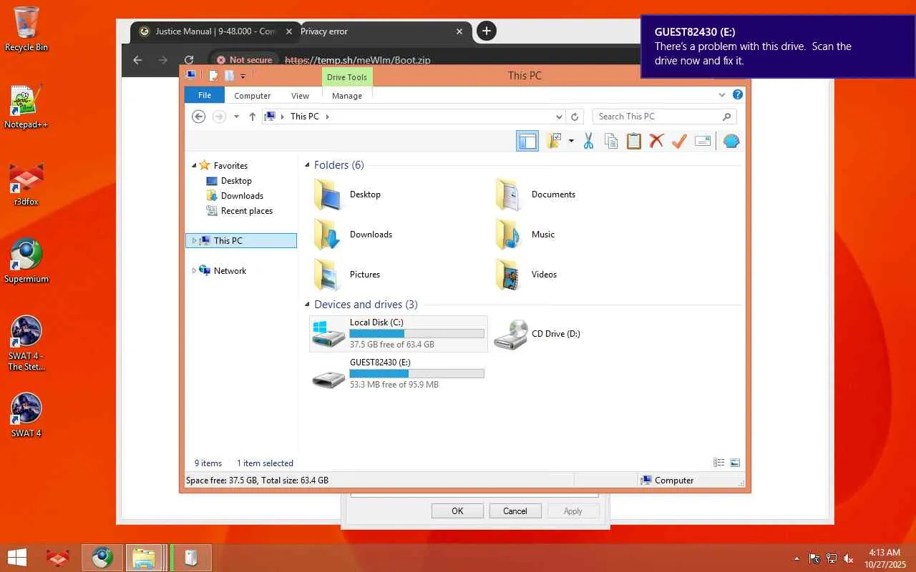The image size is (916, 572).
Task: Select the Videos folder icon
Action: click(509, 275)
